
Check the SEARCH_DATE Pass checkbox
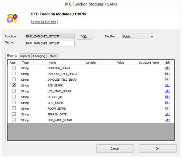coord(14,114)
